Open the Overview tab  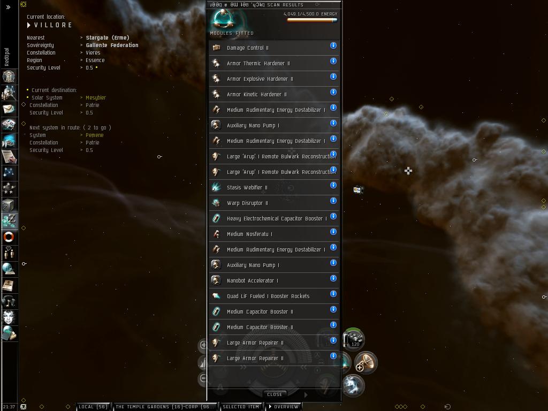[284, 407]
